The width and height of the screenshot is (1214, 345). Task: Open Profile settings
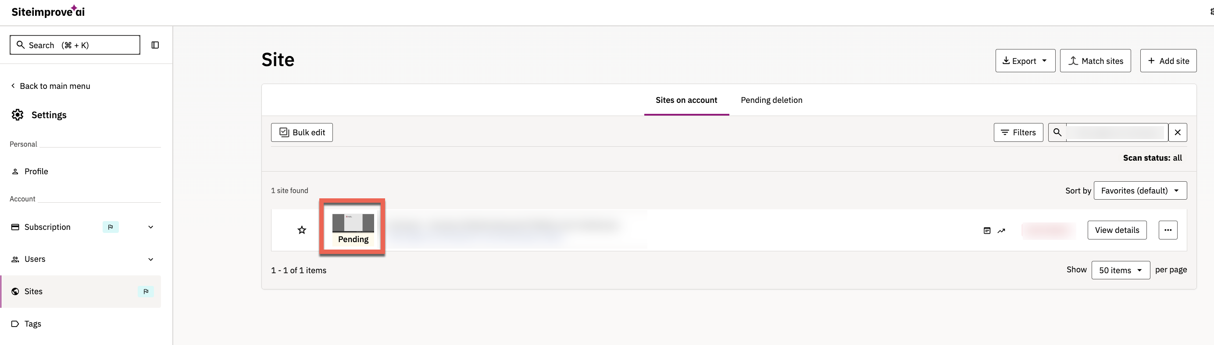pos(36,171)
